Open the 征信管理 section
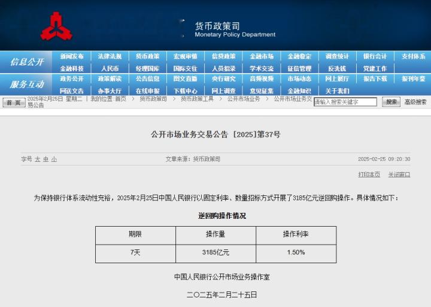This screenshot has width=431, height=307. [299, 68]
